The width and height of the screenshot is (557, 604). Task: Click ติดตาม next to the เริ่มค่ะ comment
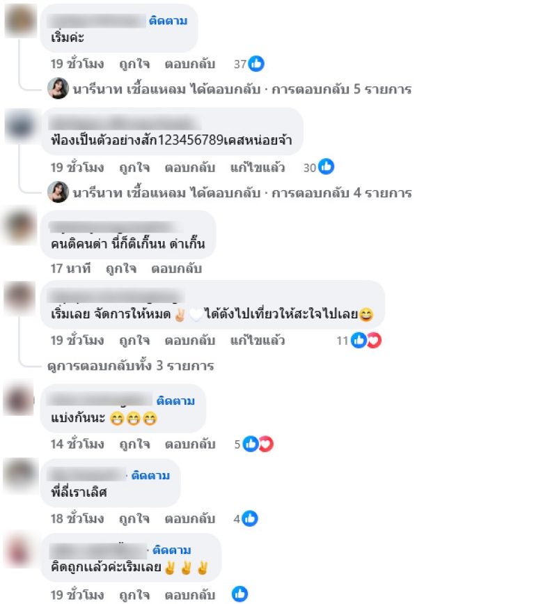click(x=168, y=20)
